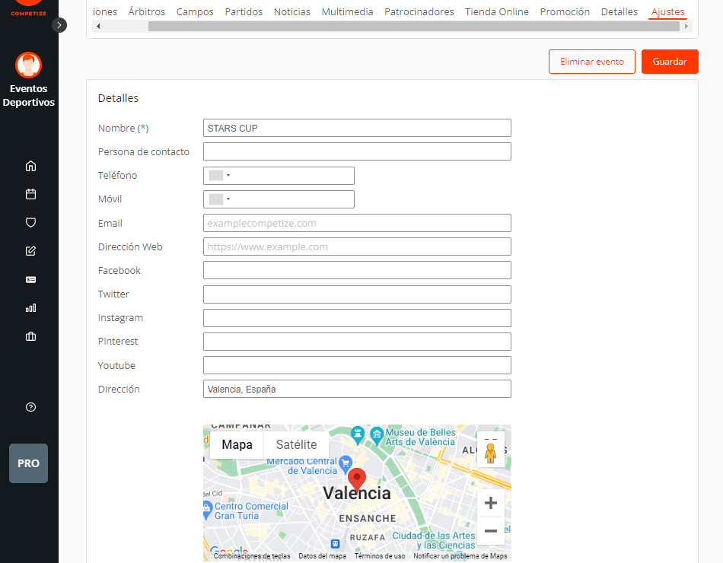Open the Teléfono country code dropdown

220,176
